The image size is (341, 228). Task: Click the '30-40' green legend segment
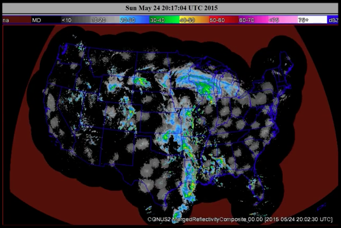[164, 20]
